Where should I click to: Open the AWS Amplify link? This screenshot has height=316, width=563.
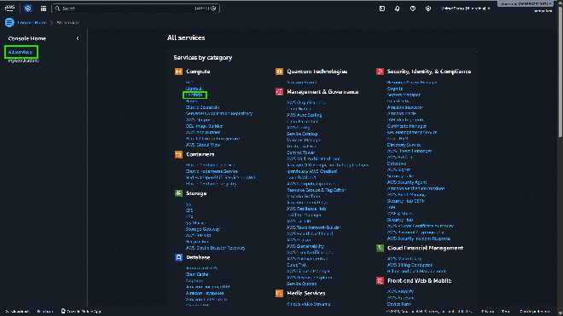point(400,291)
